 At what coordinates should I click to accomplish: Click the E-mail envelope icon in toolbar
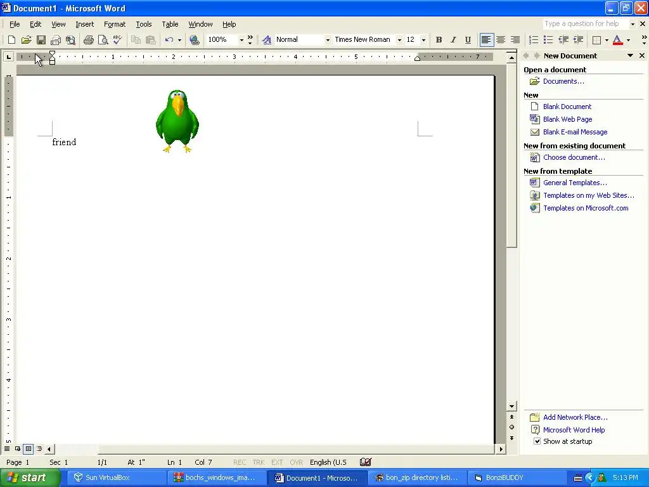(56, 40)
